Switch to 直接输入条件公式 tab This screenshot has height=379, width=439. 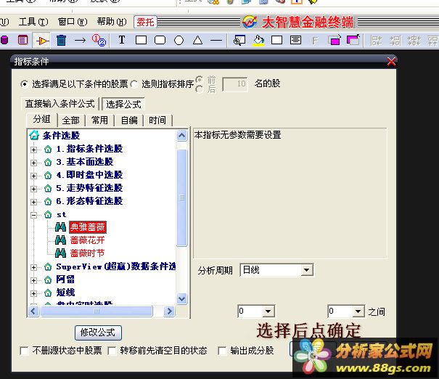point(60,104)
